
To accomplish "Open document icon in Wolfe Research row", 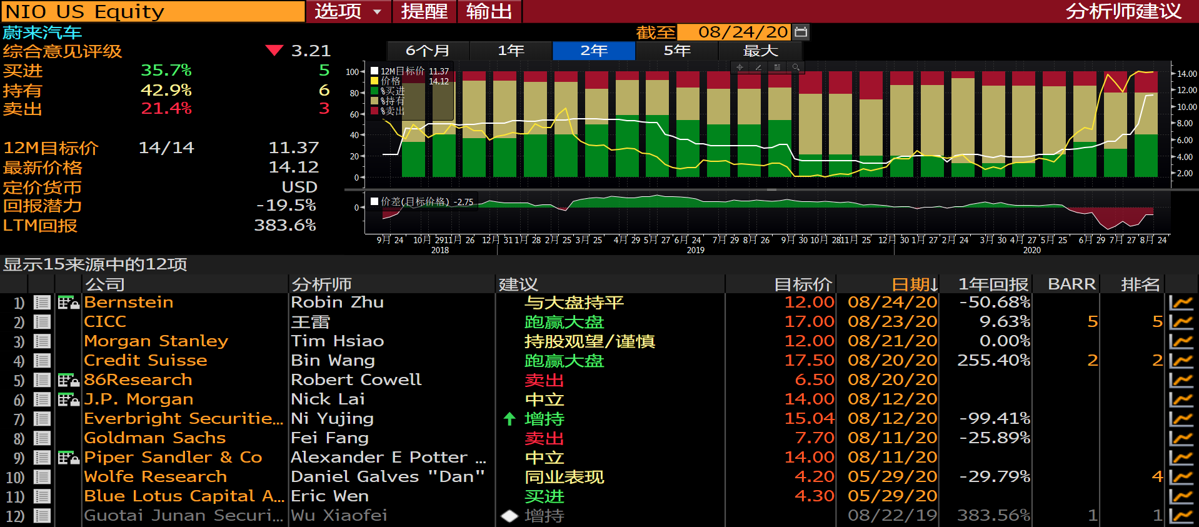I will (42, 477).
